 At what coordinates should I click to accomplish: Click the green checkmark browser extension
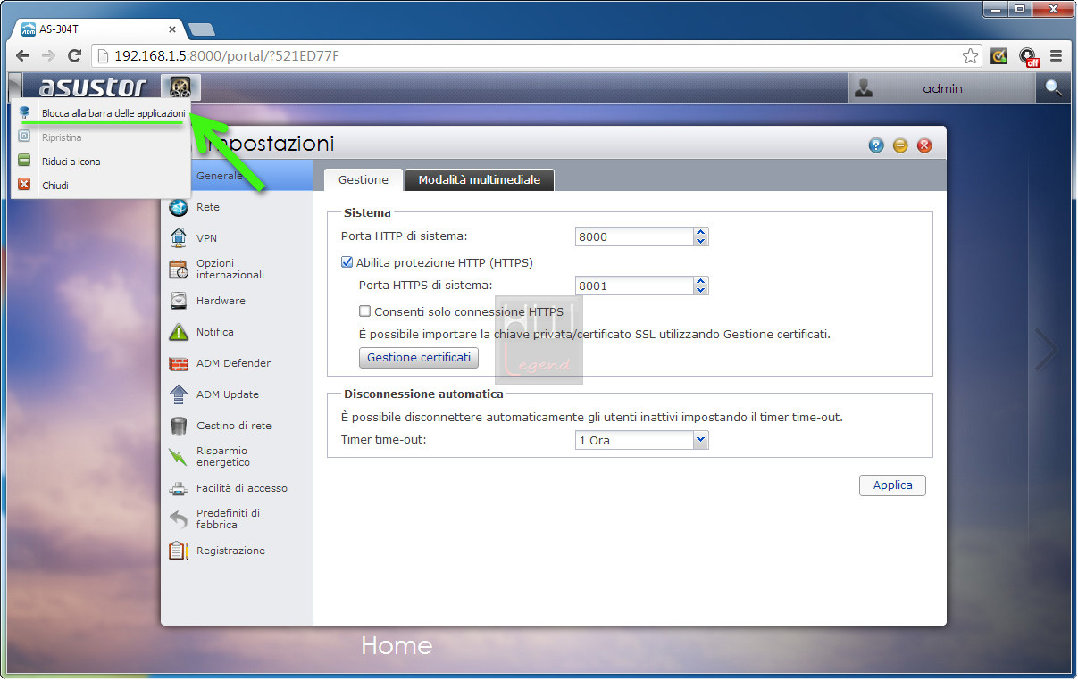999,55
